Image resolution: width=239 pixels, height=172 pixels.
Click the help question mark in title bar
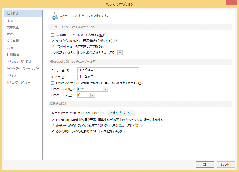[x=222, y=3]
